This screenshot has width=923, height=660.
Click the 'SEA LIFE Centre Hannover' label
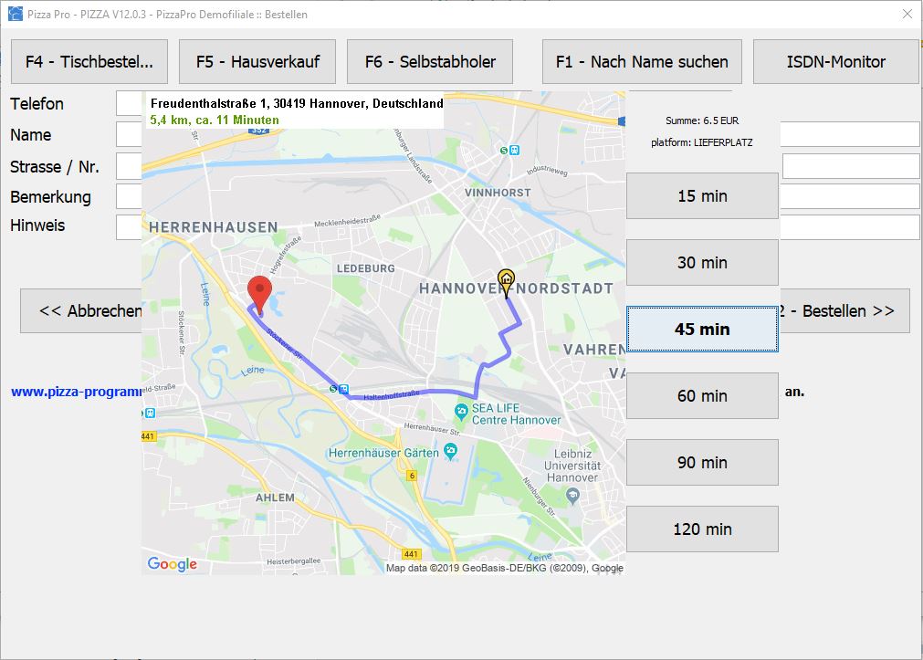click(516, 414)
